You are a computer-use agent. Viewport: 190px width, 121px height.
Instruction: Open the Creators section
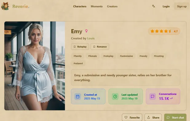(112, 6)
